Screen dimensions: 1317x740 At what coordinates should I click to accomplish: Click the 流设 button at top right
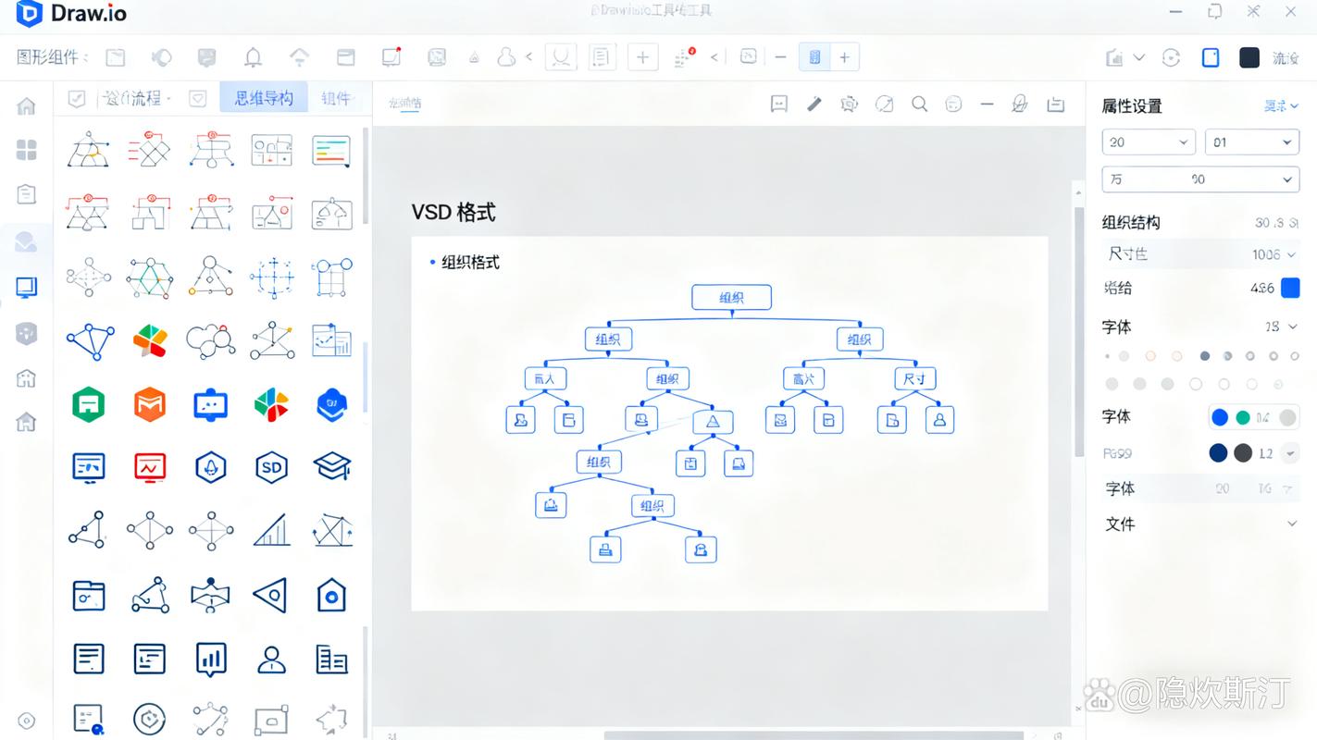pyautogui.click(x=1286, y=58)
